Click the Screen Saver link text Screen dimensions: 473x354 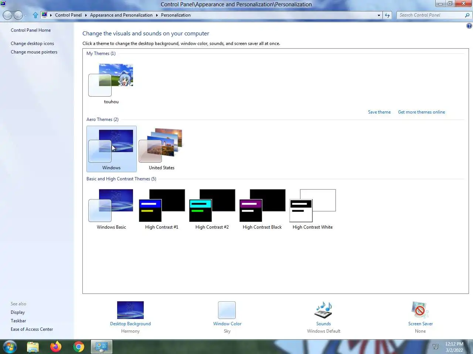421,324
